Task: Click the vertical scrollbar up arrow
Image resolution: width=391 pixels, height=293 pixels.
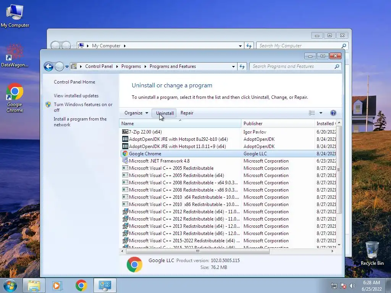Action: [x=339, y=123]
